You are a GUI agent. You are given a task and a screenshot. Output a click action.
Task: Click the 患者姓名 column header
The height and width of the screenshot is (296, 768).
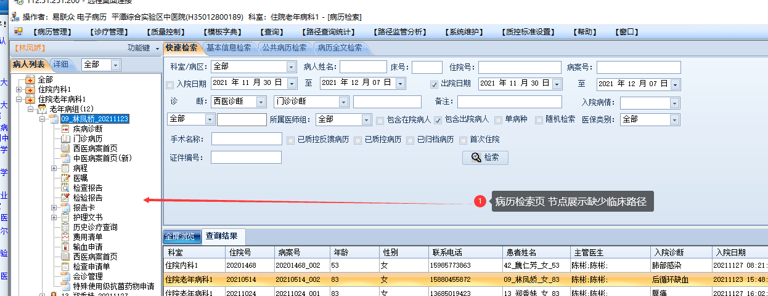click(x=536, y=252)
